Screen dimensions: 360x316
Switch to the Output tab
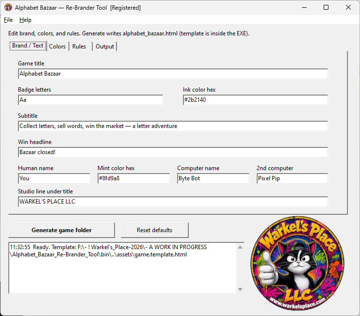[105, 47]
